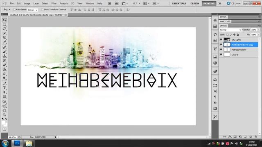Open the Filter menu
Viewport: 262px width, 147px height.
tap(54, 3)
